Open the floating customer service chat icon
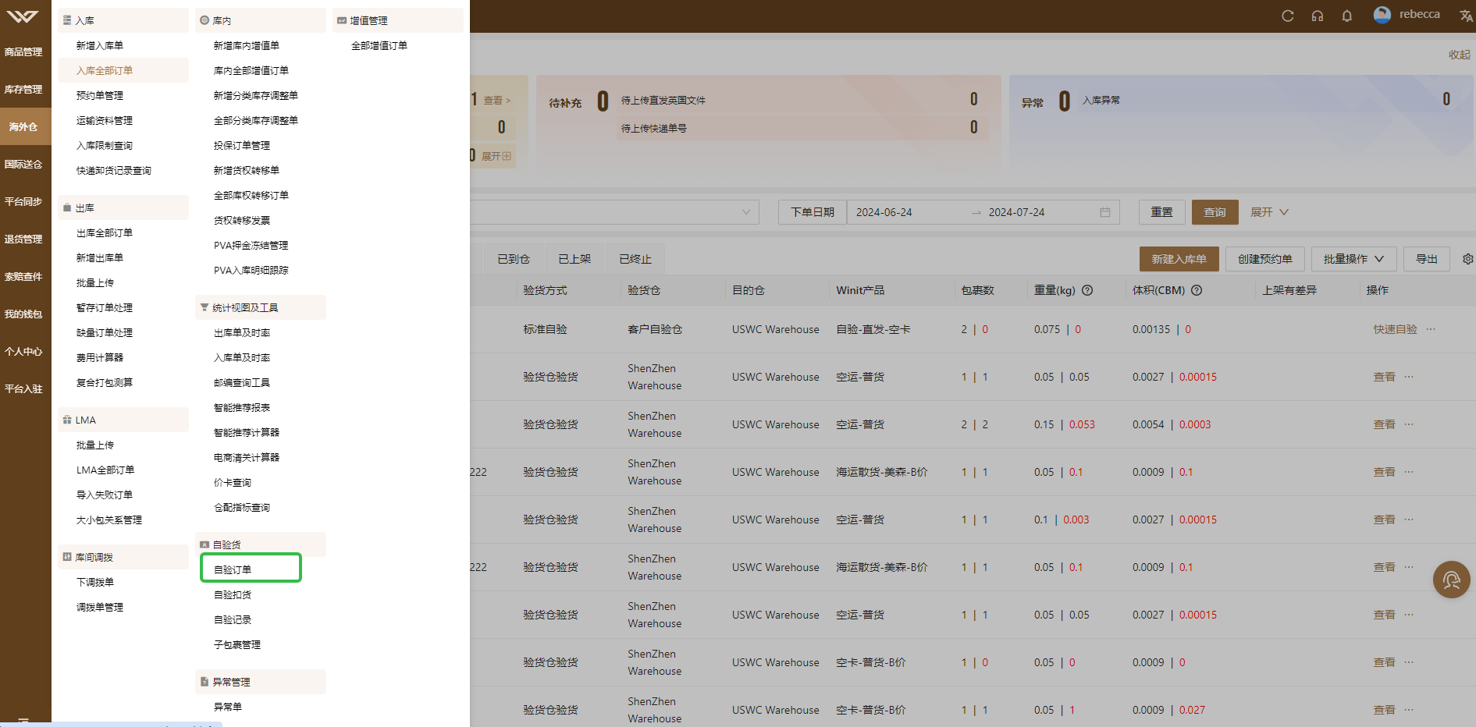 coord(1451,580)
